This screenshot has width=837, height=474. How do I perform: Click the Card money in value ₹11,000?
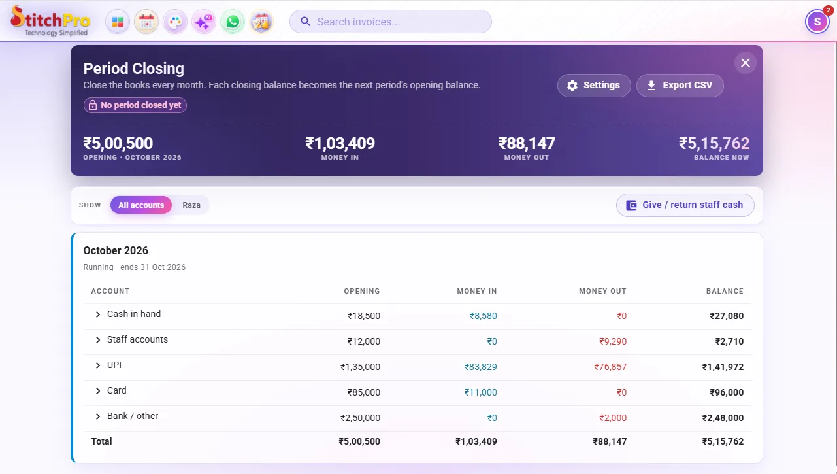(x=481, y=392)
